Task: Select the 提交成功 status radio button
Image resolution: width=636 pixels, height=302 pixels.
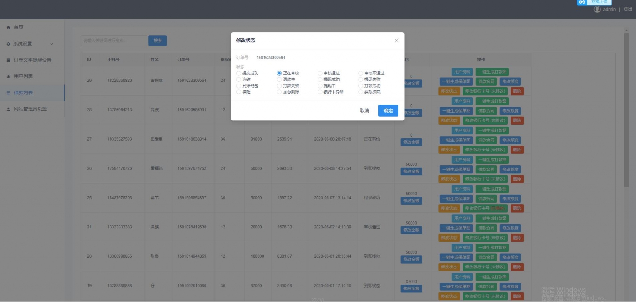Action: (238, 73)
